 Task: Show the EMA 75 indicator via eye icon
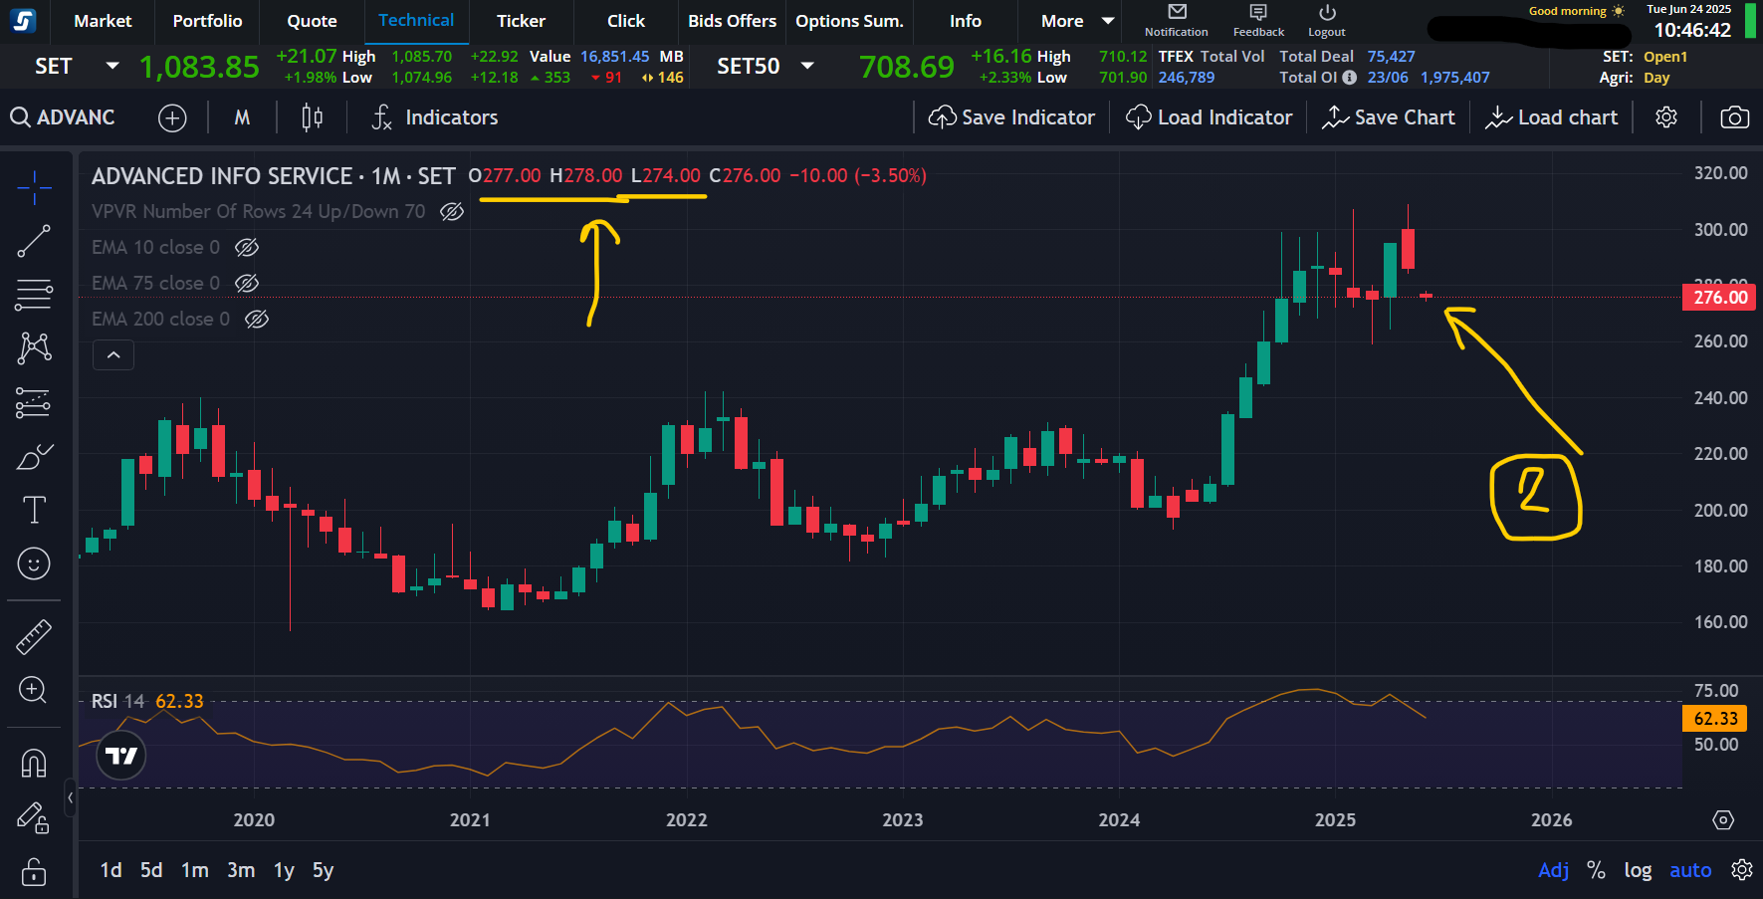(247, 284)
